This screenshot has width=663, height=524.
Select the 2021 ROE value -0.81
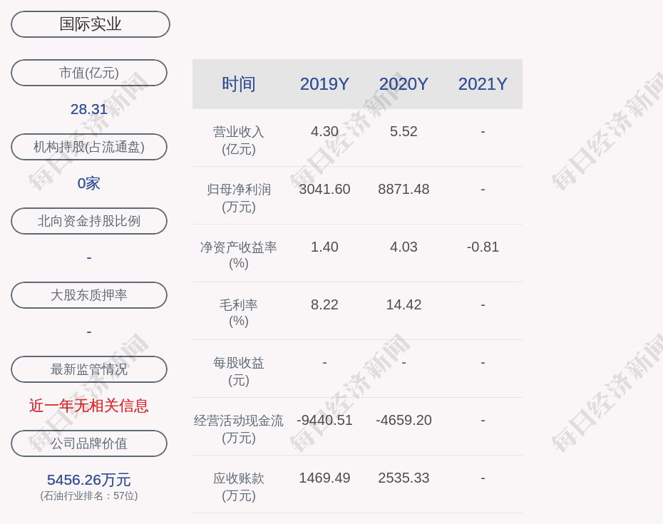click(483, 247)
